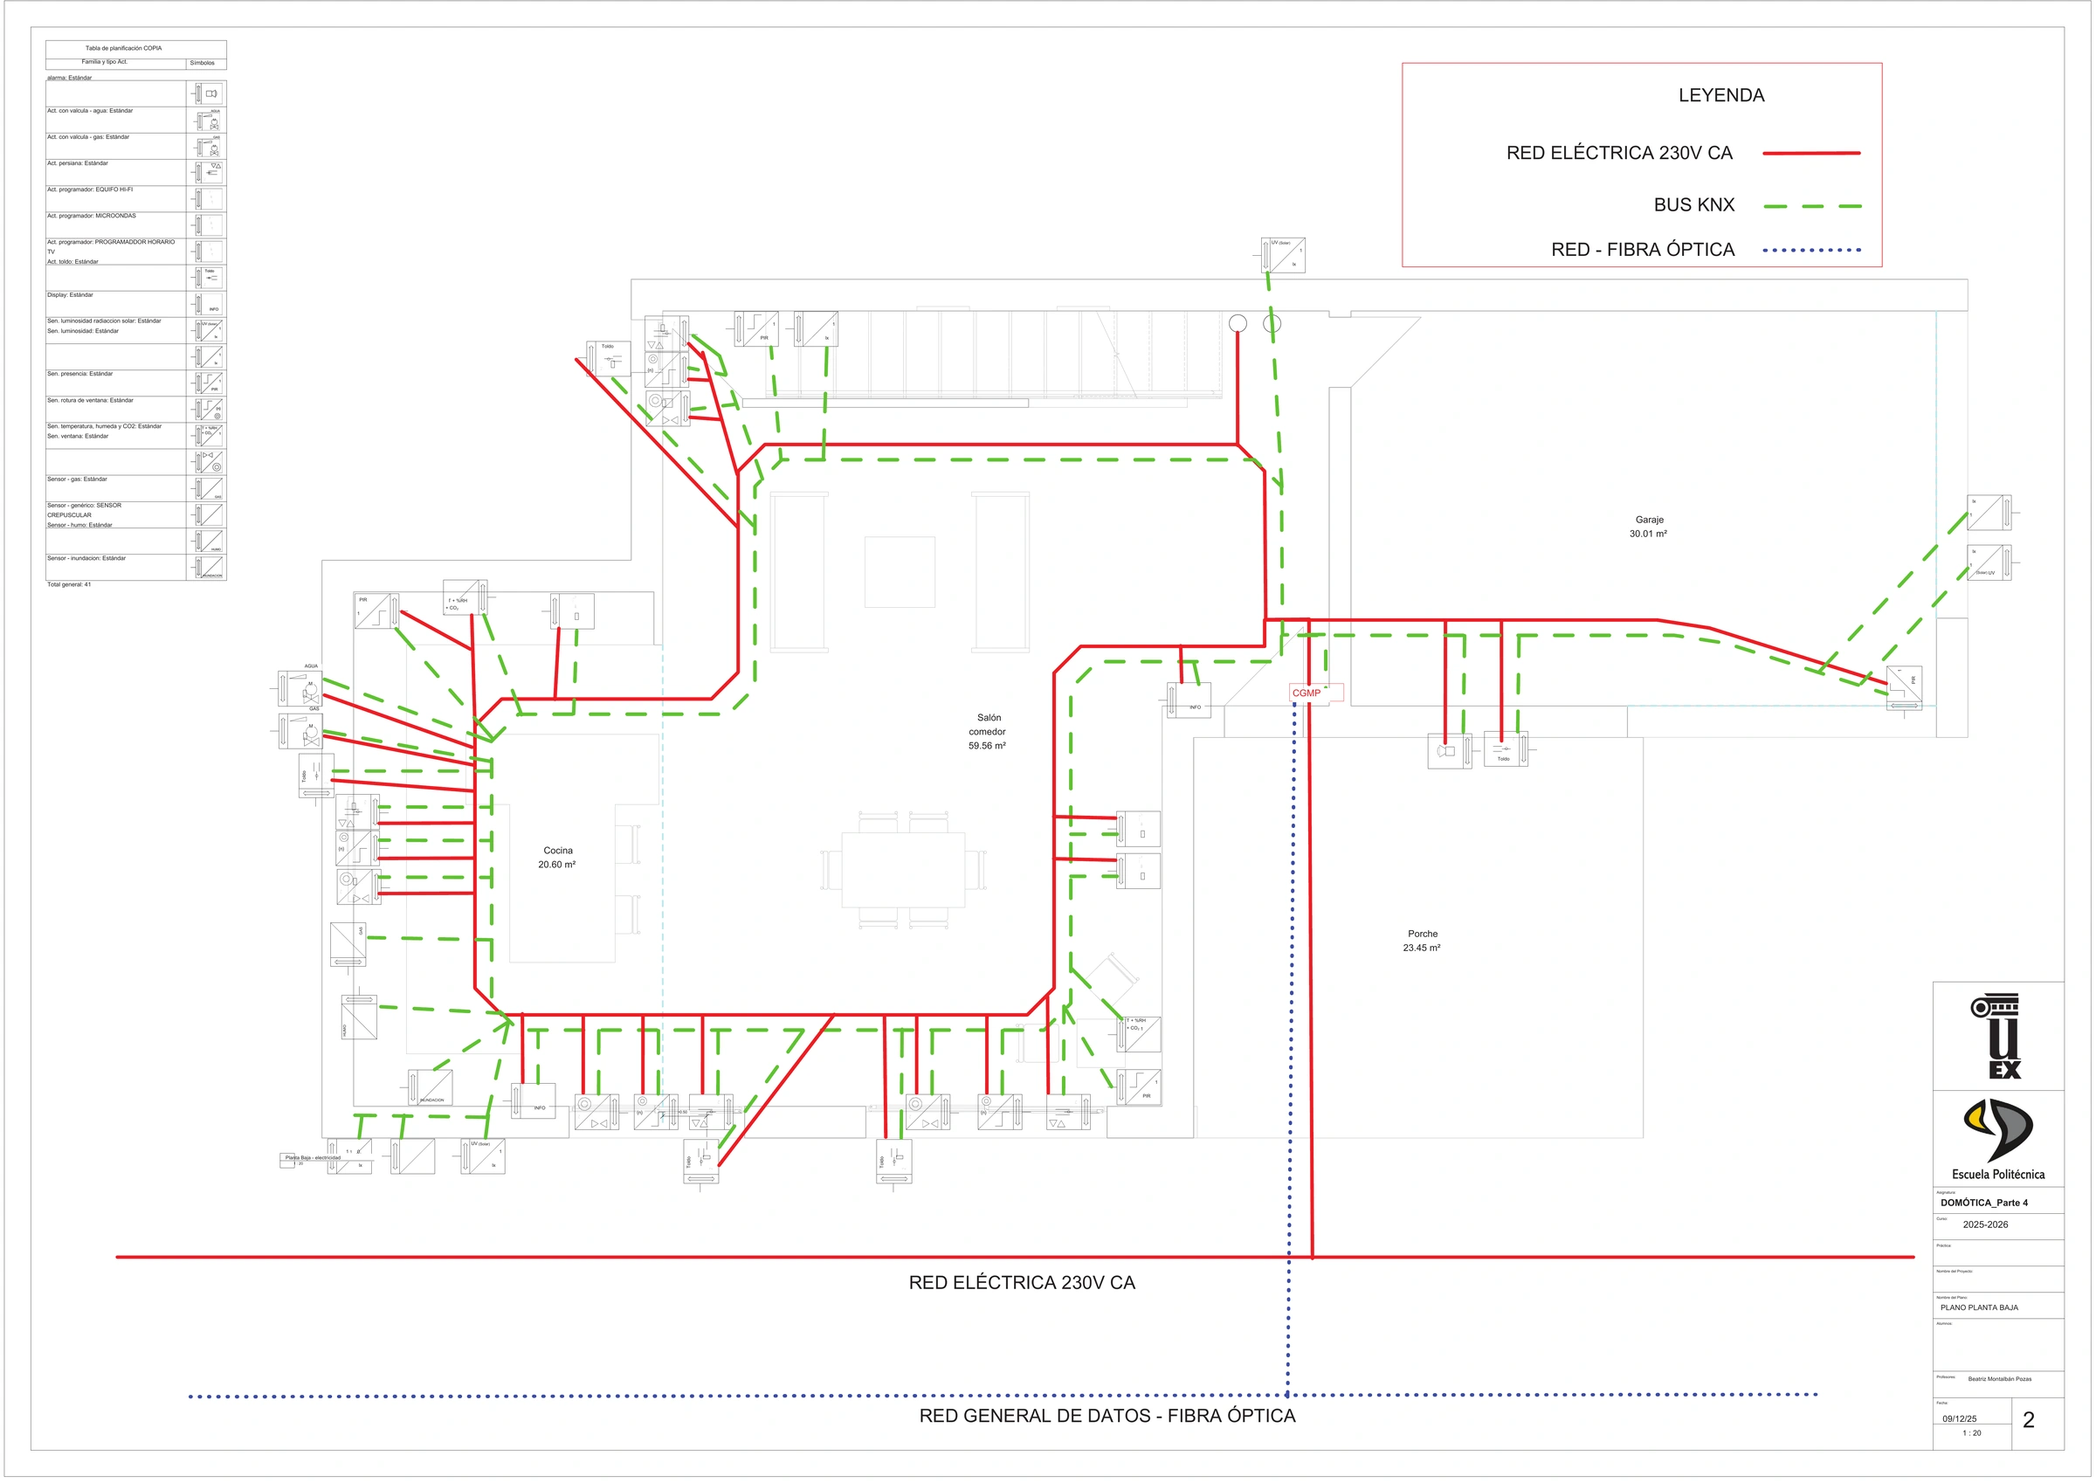Select the Garaje 30.01 m² room label
The image size is (2096, 1483).
pyautogui.click(x=1648, y=527)
